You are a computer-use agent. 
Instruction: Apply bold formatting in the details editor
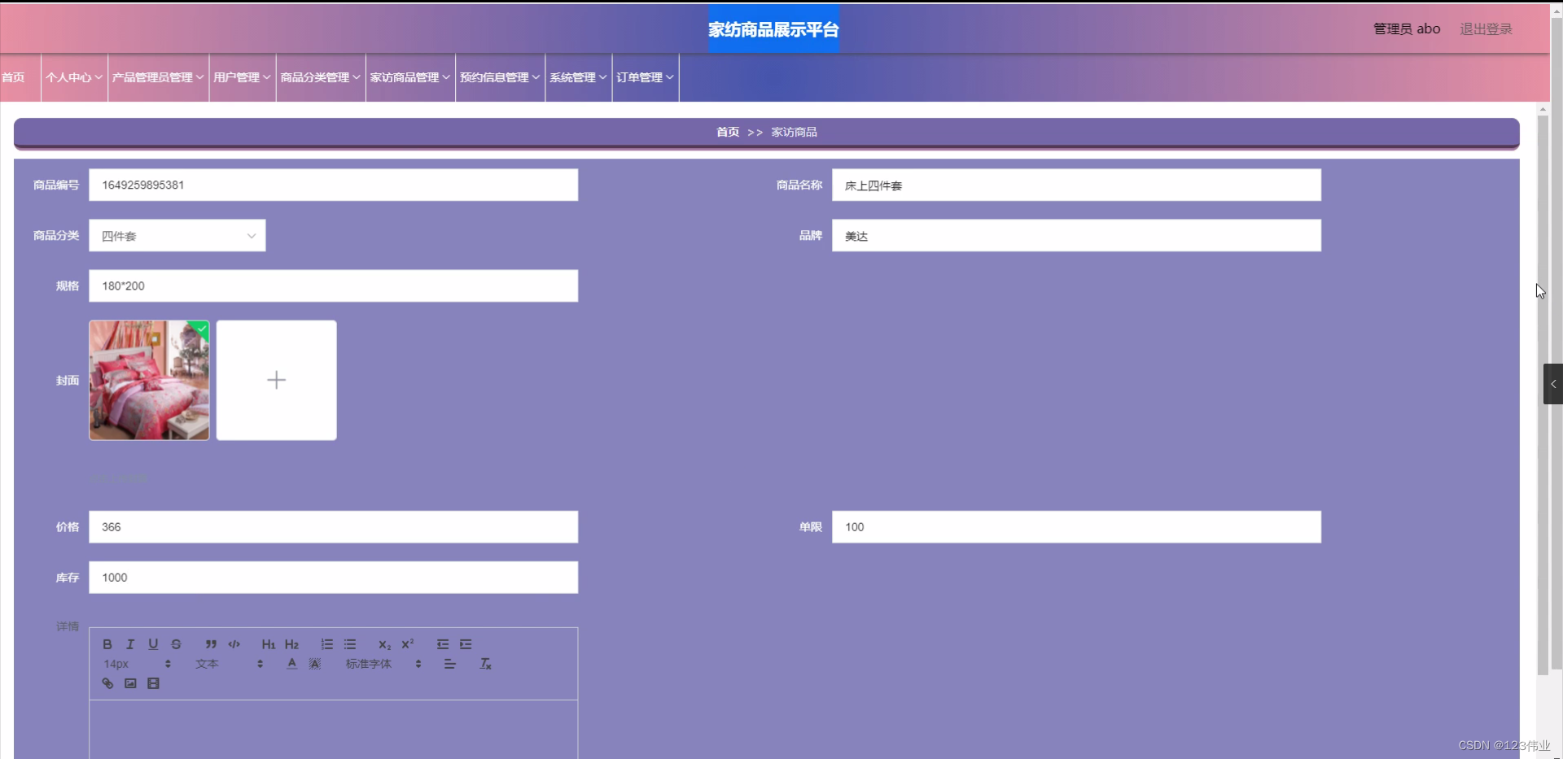coord(107,643)
